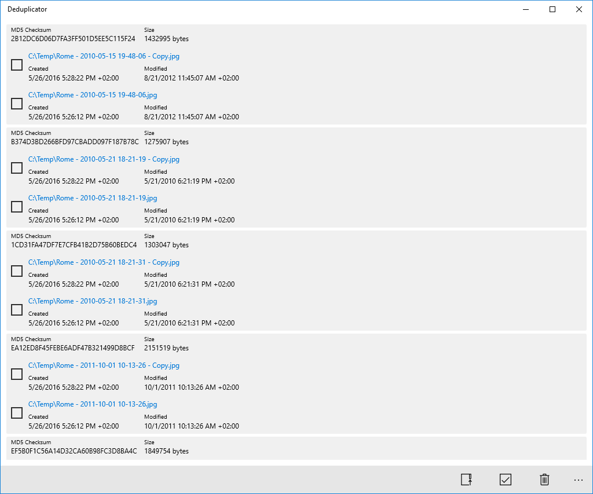The image size is (593, 494).
Task: Click size value 1849754 bytes
Action: pyautogui.click(x=166, y=451)
